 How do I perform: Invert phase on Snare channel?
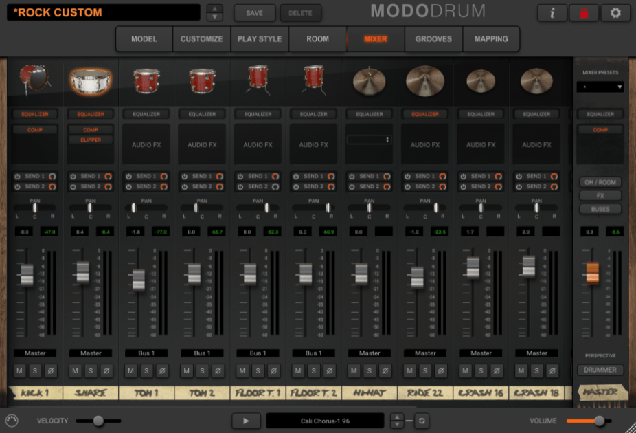(x=106, y=370)
